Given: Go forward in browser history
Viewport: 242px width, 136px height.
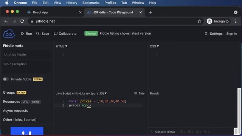Looking at the screenshot, I should [14, 21].
